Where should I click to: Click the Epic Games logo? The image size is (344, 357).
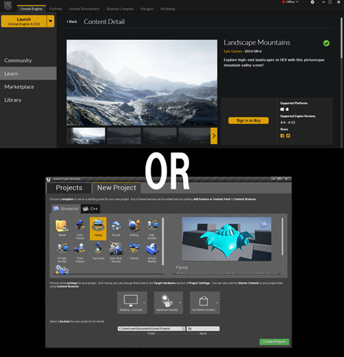(x=8, y=5)
